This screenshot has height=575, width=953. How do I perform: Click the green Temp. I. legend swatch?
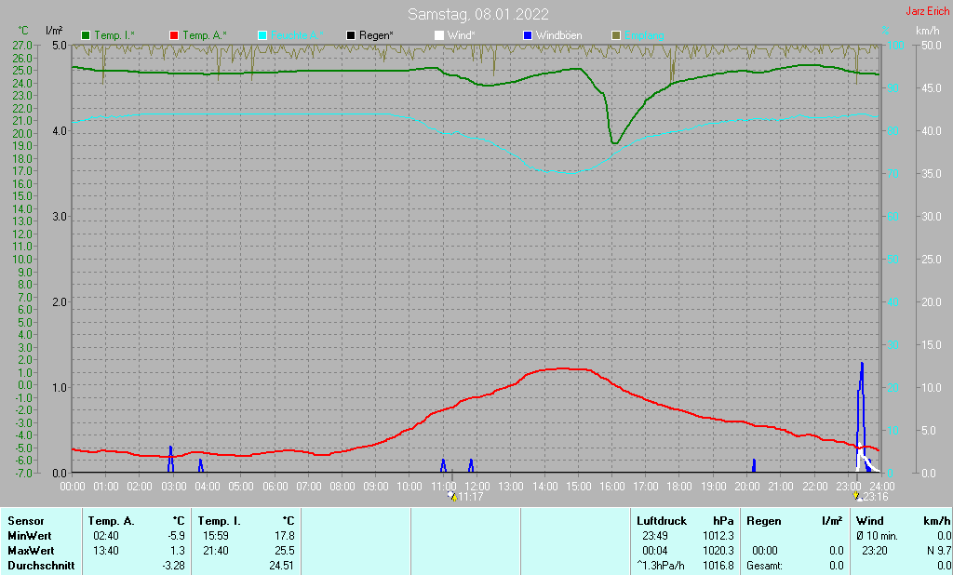pos(87,35)
